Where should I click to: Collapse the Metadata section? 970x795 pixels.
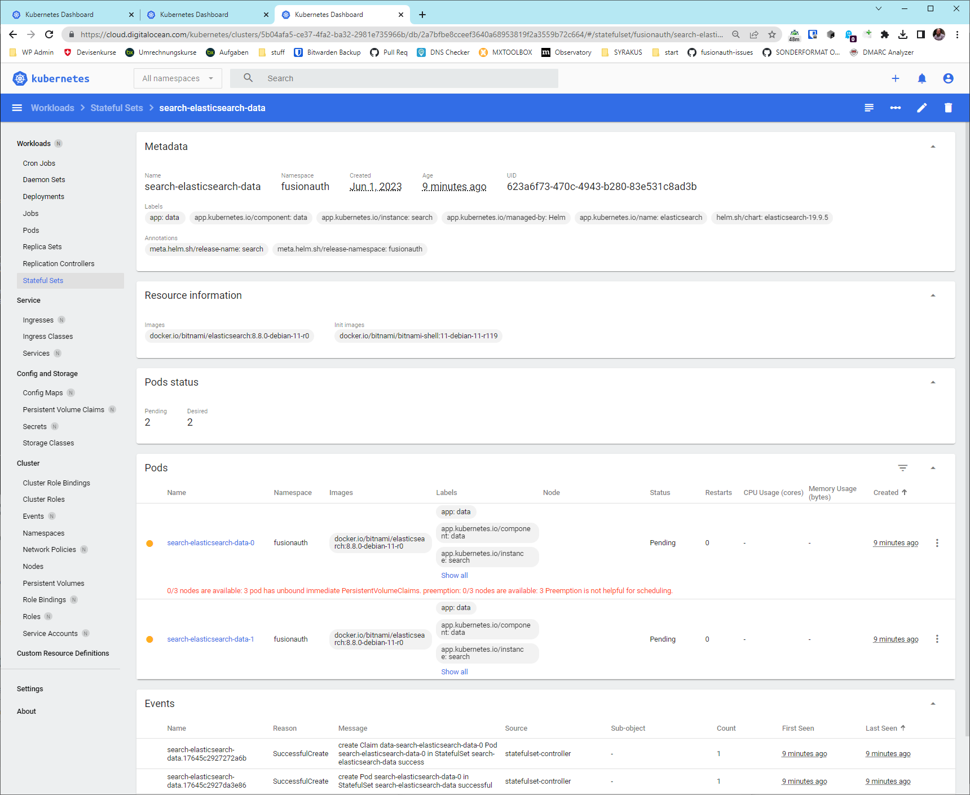(x=933, y=146)
